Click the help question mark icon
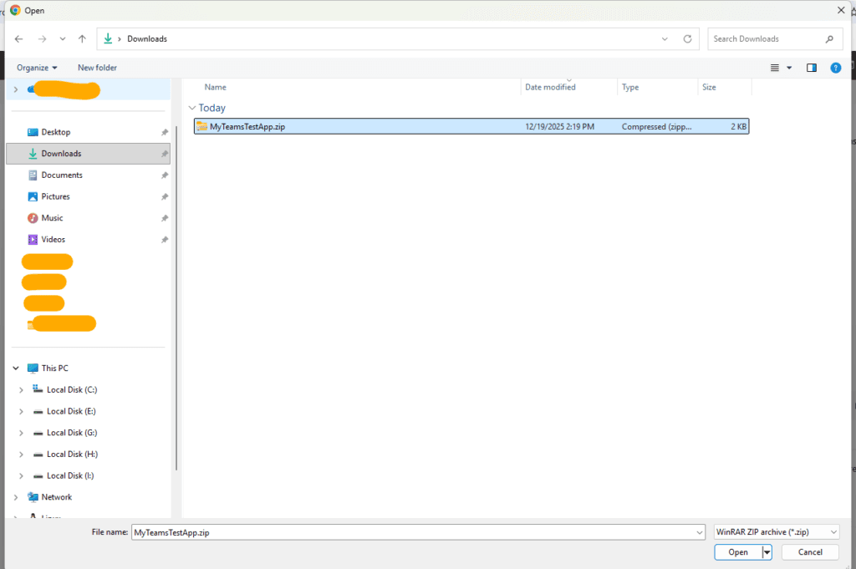The width and height of the screenshot is (856, 569). coord(835,68)
